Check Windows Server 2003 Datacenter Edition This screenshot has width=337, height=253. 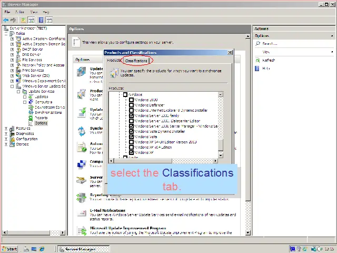click(131, 121)
